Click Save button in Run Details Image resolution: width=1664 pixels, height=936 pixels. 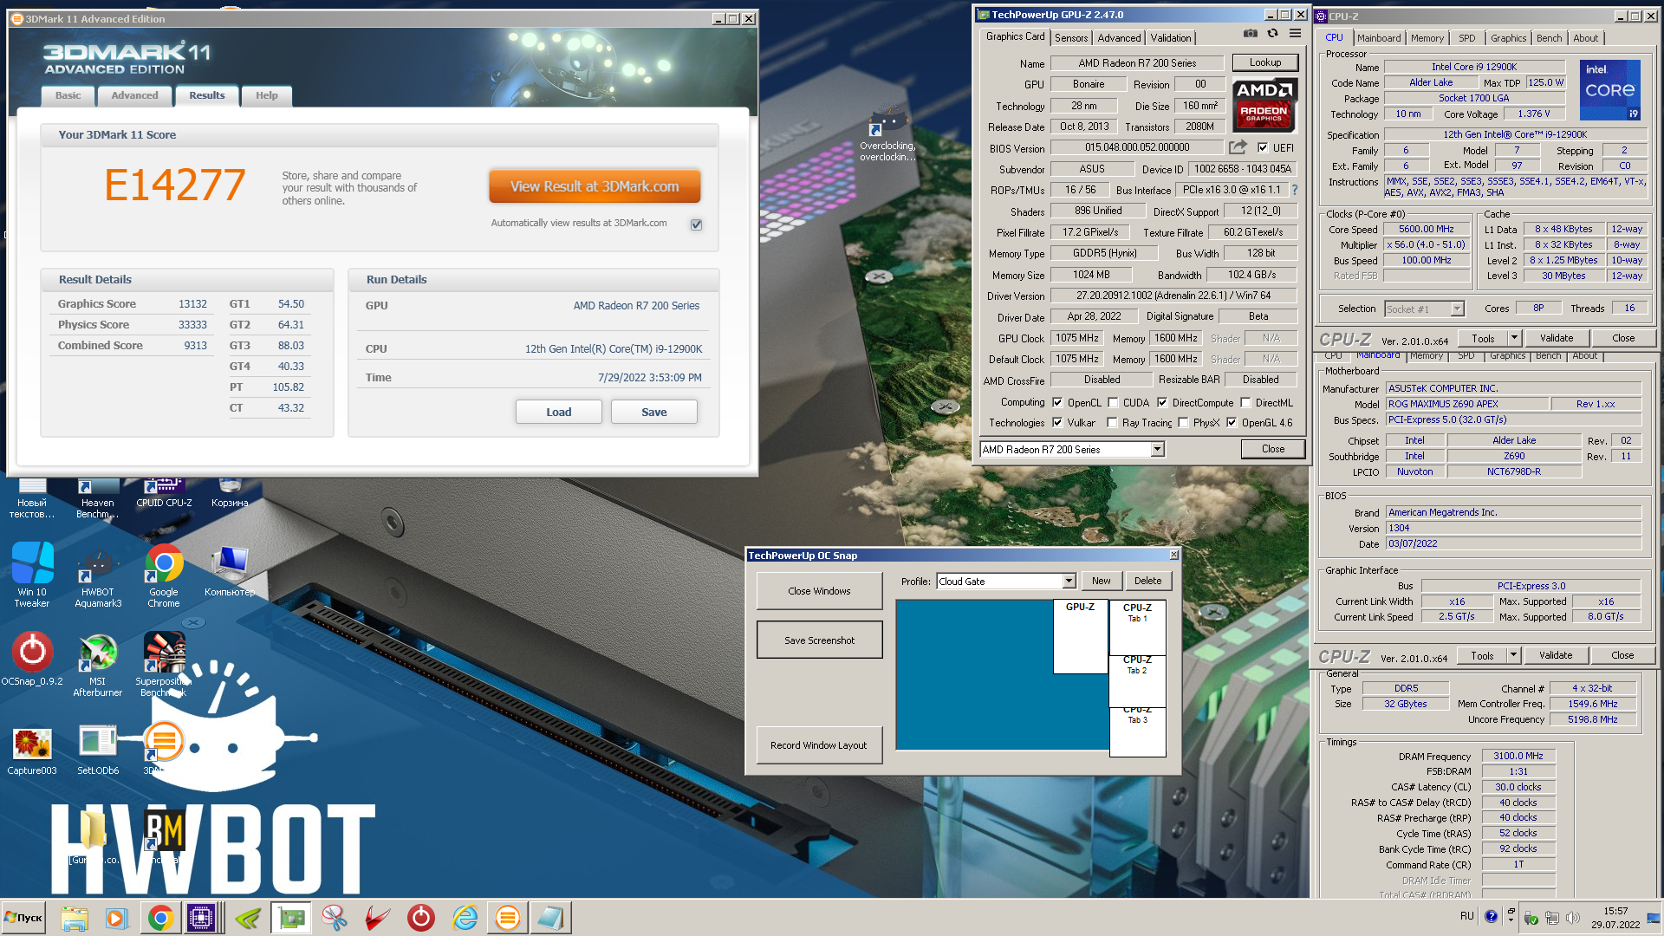pos(654,412)
